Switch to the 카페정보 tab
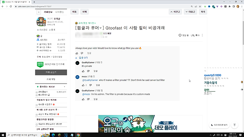 pos(48,12)
